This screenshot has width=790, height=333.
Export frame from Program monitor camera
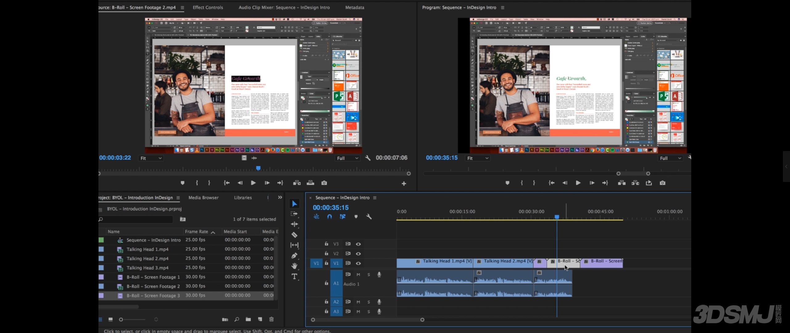click(663, 183)
